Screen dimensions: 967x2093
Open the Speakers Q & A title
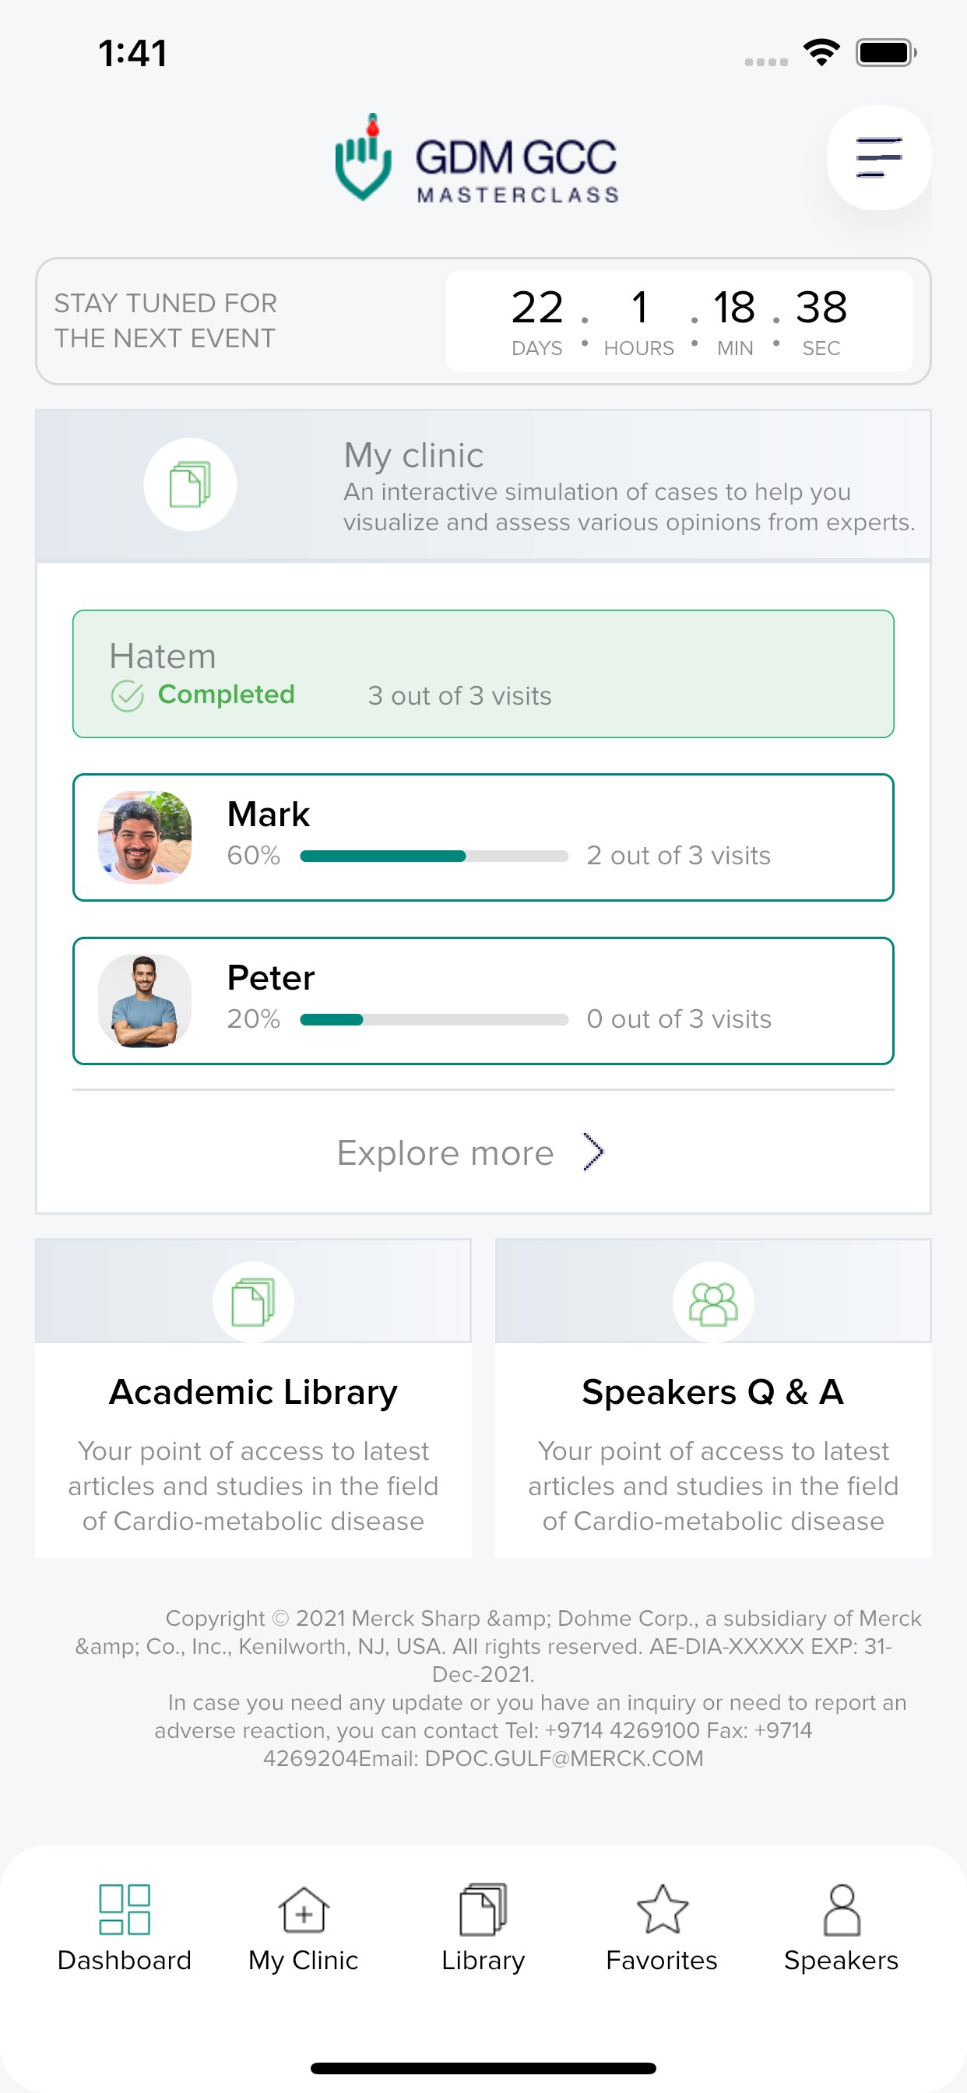coord(712,1391)
